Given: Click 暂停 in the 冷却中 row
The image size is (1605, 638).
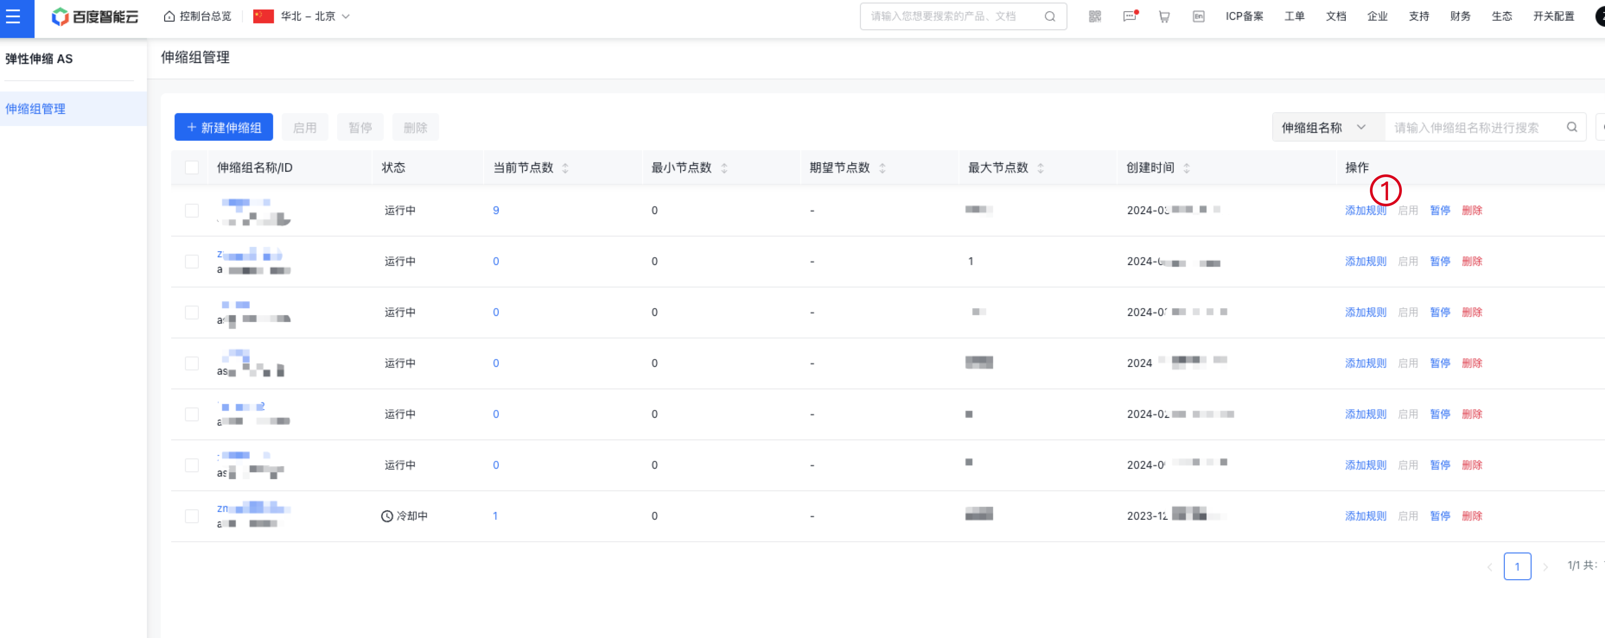Looking at the screenshot, I should click(1440, 517).
